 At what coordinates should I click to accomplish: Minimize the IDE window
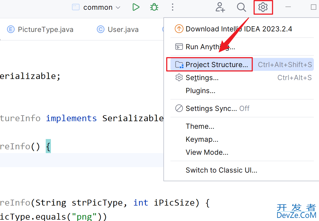pyautogui.click(x=288, y=7)
